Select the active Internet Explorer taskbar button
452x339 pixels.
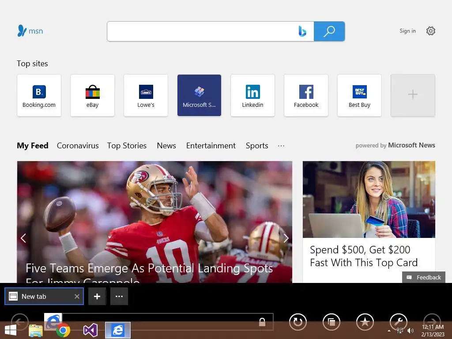[117, 330]
